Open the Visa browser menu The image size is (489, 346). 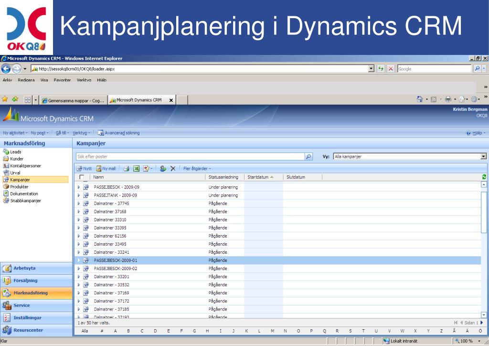point(44,80)
